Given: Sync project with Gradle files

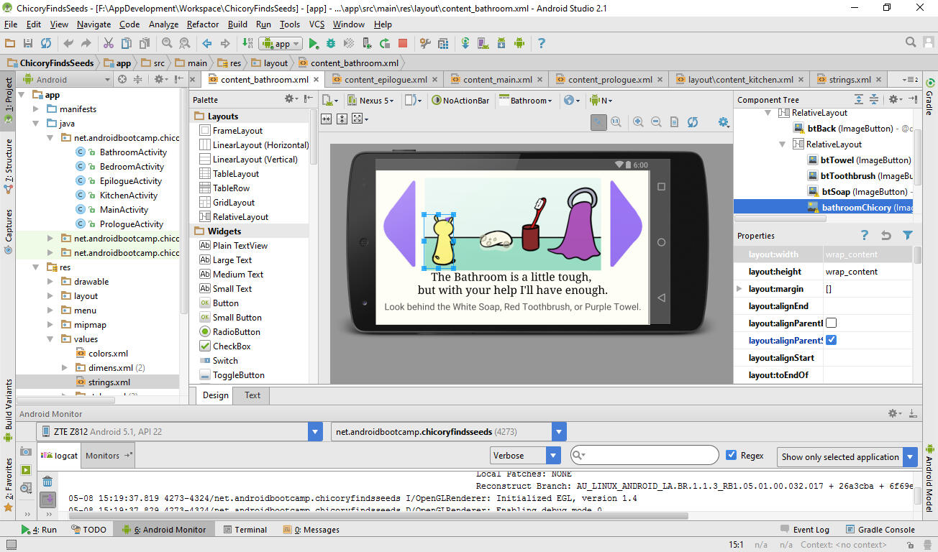Looking at the screenshot, I should pos(465,43).
